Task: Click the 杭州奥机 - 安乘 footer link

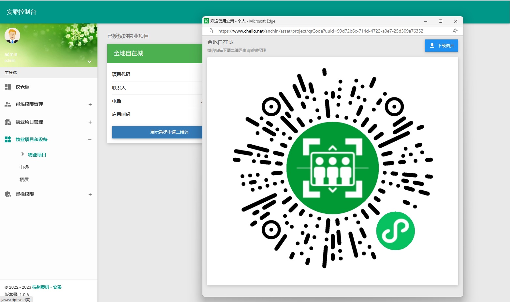Action: tap(47, 287)
